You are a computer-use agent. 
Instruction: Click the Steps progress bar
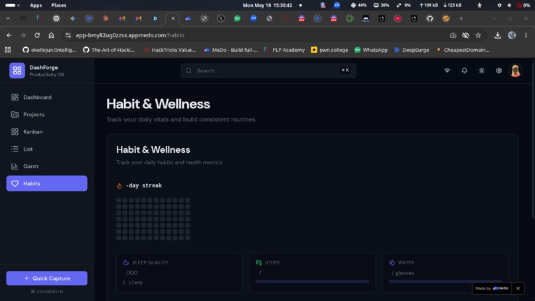[x=312, y=282]
